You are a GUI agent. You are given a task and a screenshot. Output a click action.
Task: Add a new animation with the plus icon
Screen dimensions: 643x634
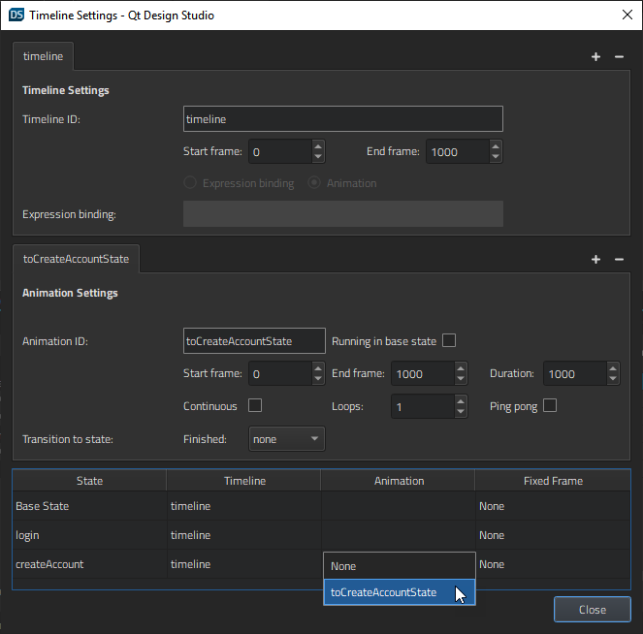[x=596, y=260]
